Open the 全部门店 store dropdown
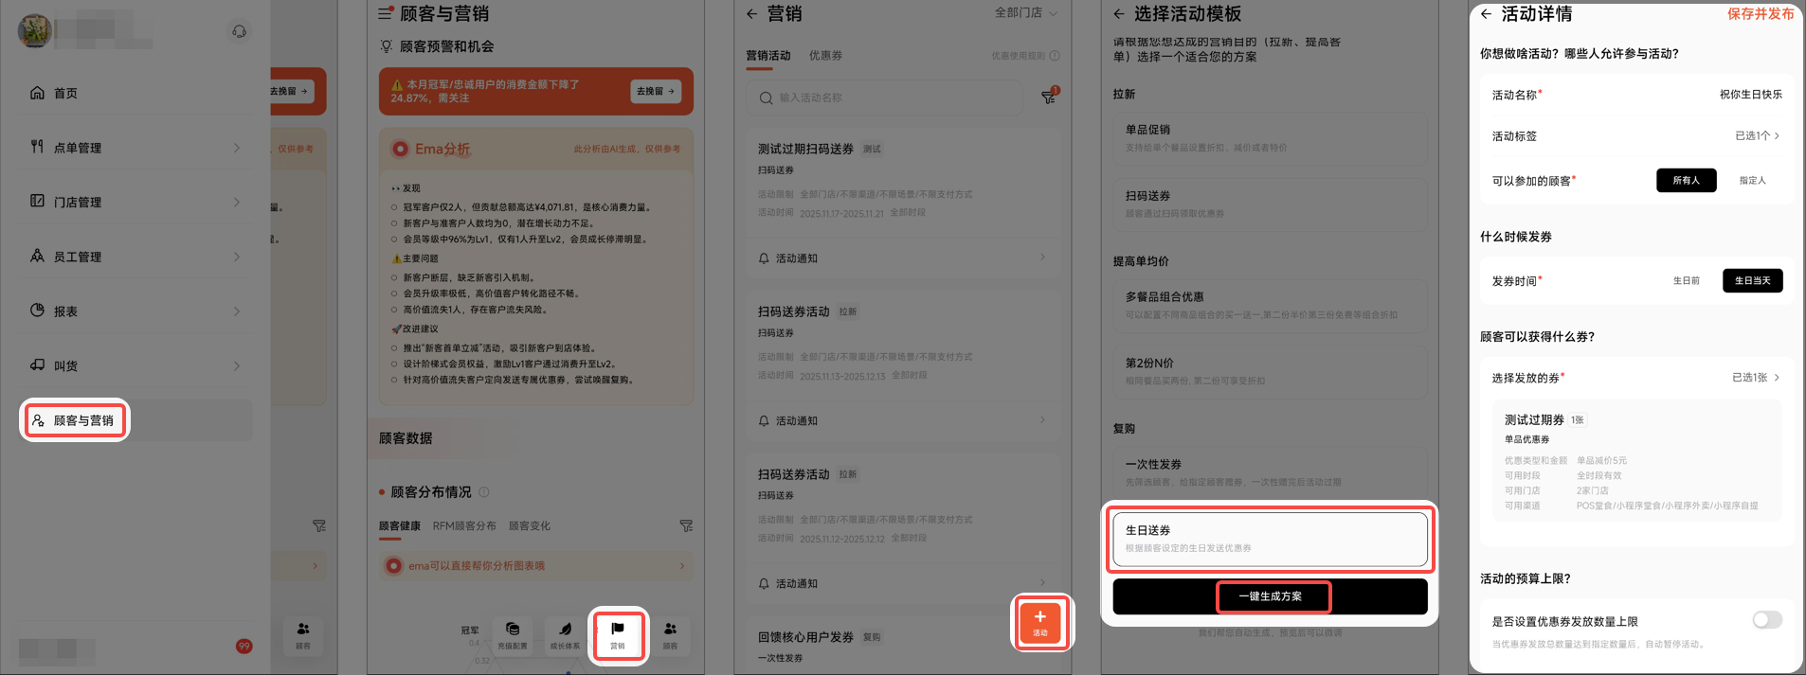1806x675 pixels. [x=1025, y=13]
